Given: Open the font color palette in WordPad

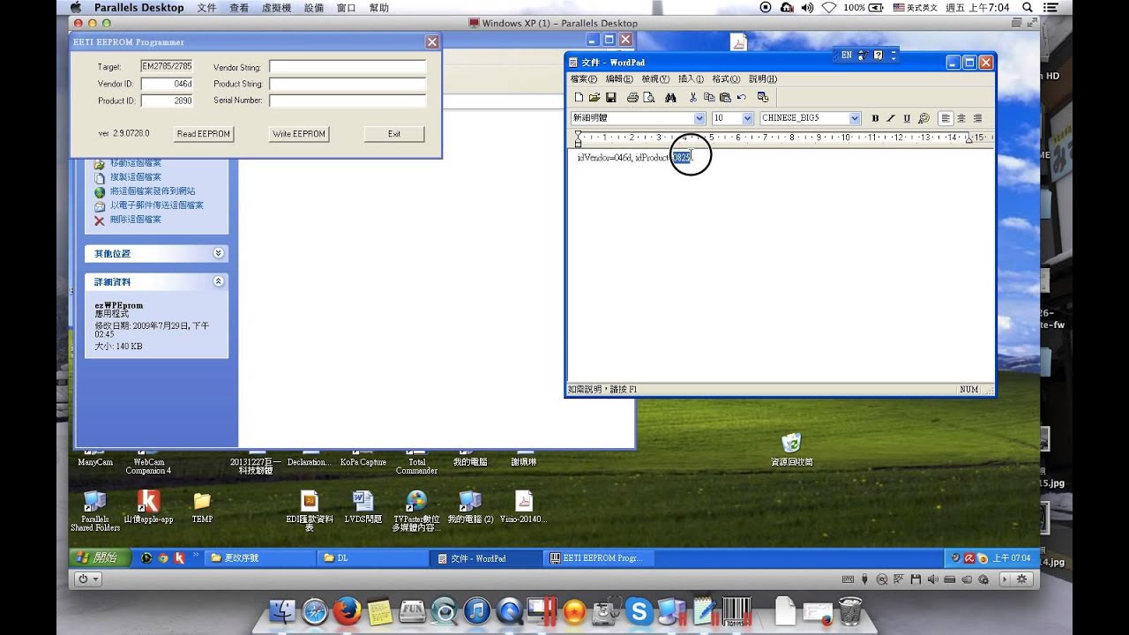Looking at the screenshot, I should coord(923,118).
